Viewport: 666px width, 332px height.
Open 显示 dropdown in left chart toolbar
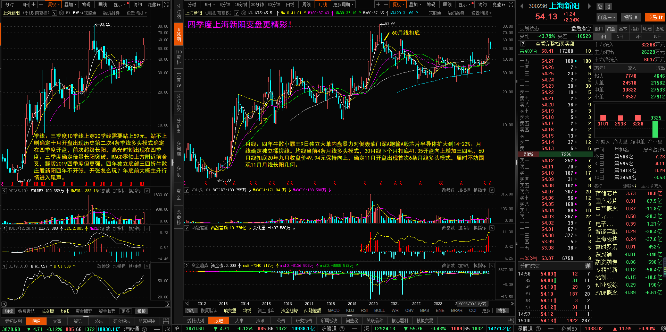tap(120, 5)
